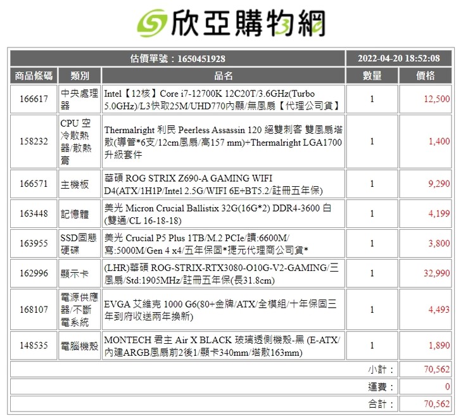The width and height of the screenshot is (456, 416).
Task: Select the CPU 空冷散熱器 category cell
Action: click(79, 142)
